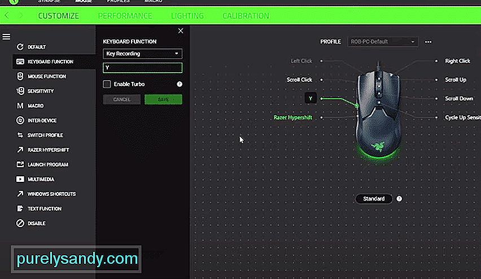
Task: Click the Razer logo icon
Action: click(14, 2)
